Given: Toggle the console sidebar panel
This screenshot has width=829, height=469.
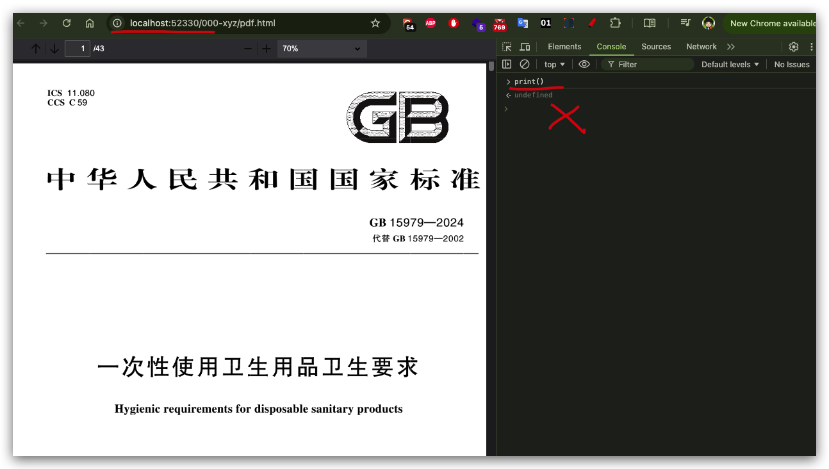Looking at the screenshot, I should tap(507, 64).
